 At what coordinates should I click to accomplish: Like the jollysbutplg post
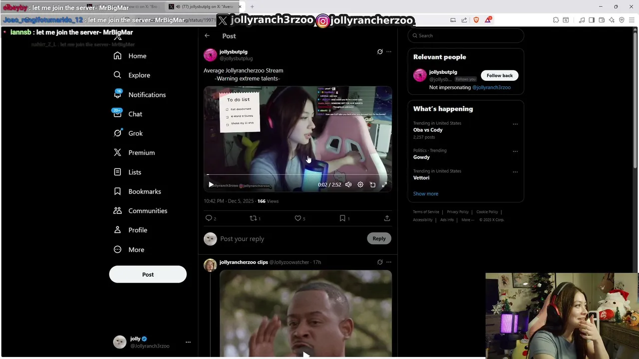coord(298,218)
